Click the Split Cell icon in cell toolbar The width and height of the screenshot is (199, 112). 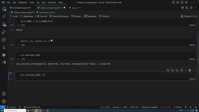182,71
